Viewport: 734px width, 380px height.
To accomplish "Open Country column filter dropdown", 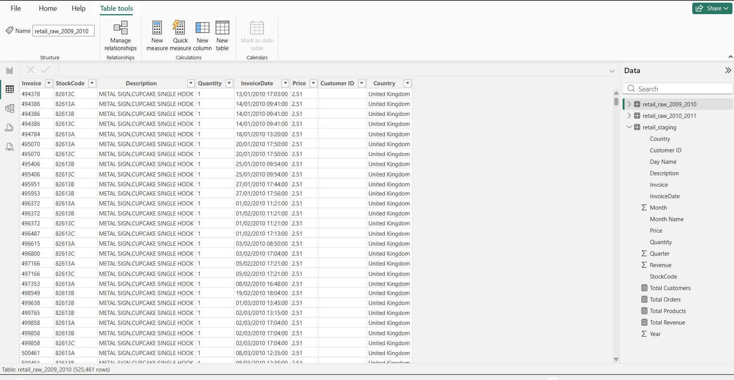I will click(x=407, y=83).
